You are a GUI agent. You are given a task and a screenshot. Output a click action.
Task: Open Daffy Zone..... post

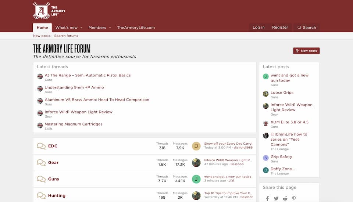284,169
